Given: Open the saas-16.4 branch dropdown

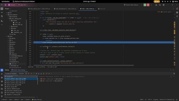Looking at the screenshot, I should pyautogui.click(x=23, y=5).
